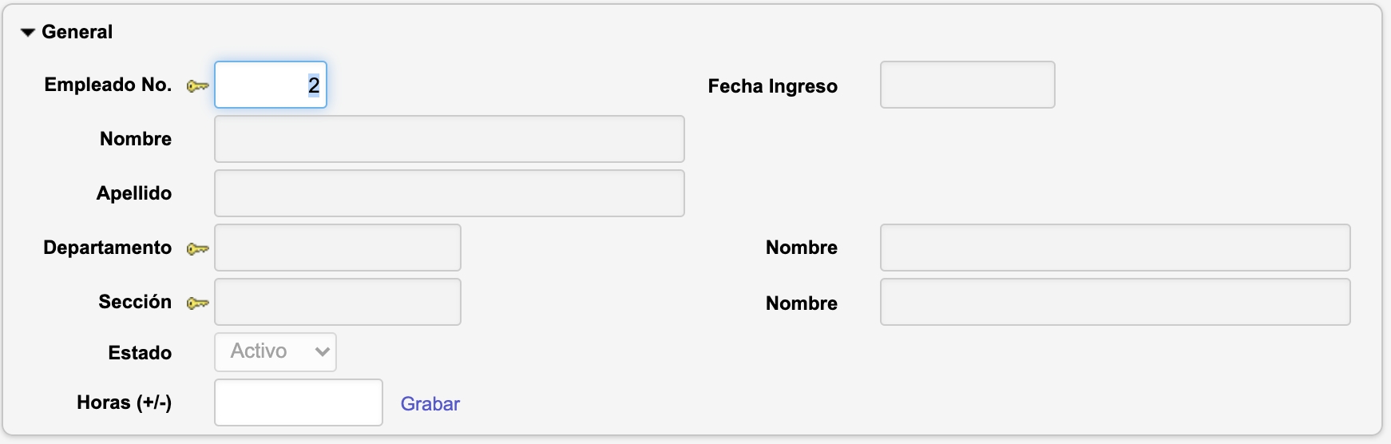Open the Departamento lookup key icon
Image resolution: width=1391 pixels, height=444 pixels.
tap(197, 249)
